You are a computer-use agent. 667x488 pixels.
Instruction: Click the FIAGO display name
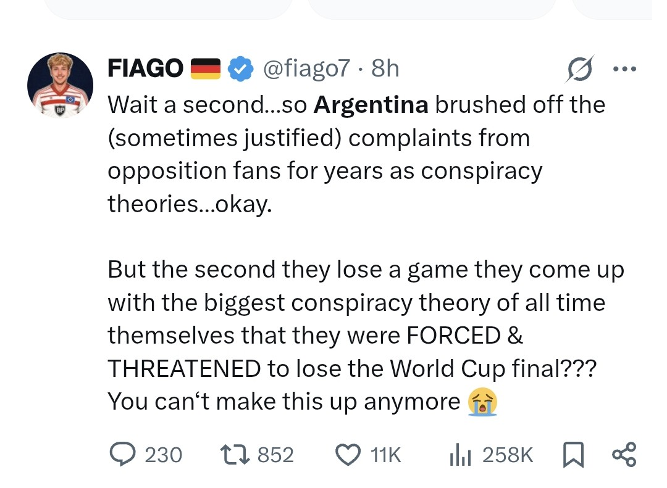pyautogui.click(x=146, y=68)
